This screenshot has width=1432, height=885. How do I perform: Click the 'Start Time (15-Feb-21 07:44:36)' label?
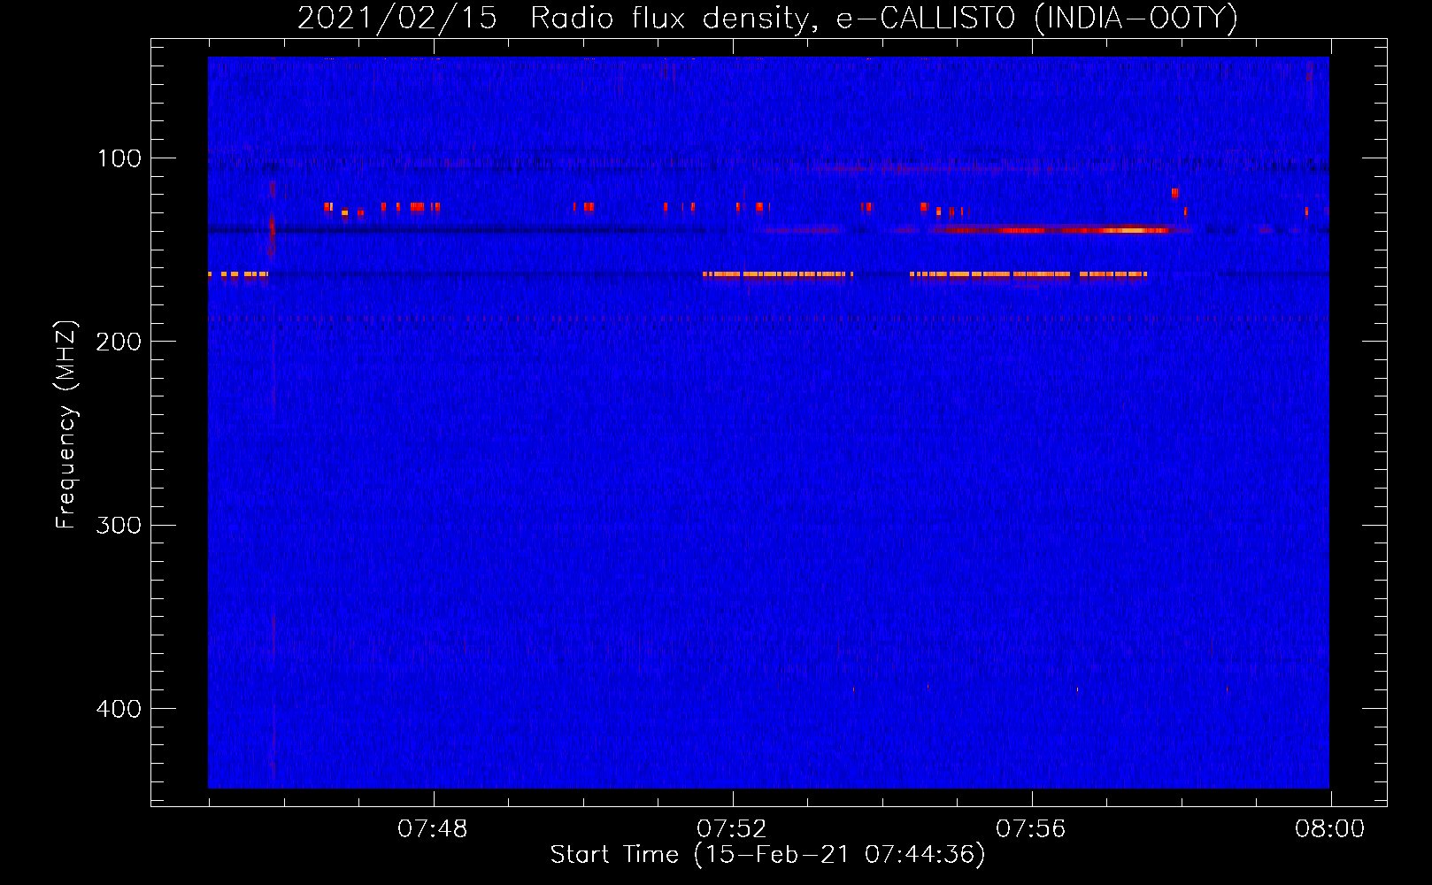point(767,855)
